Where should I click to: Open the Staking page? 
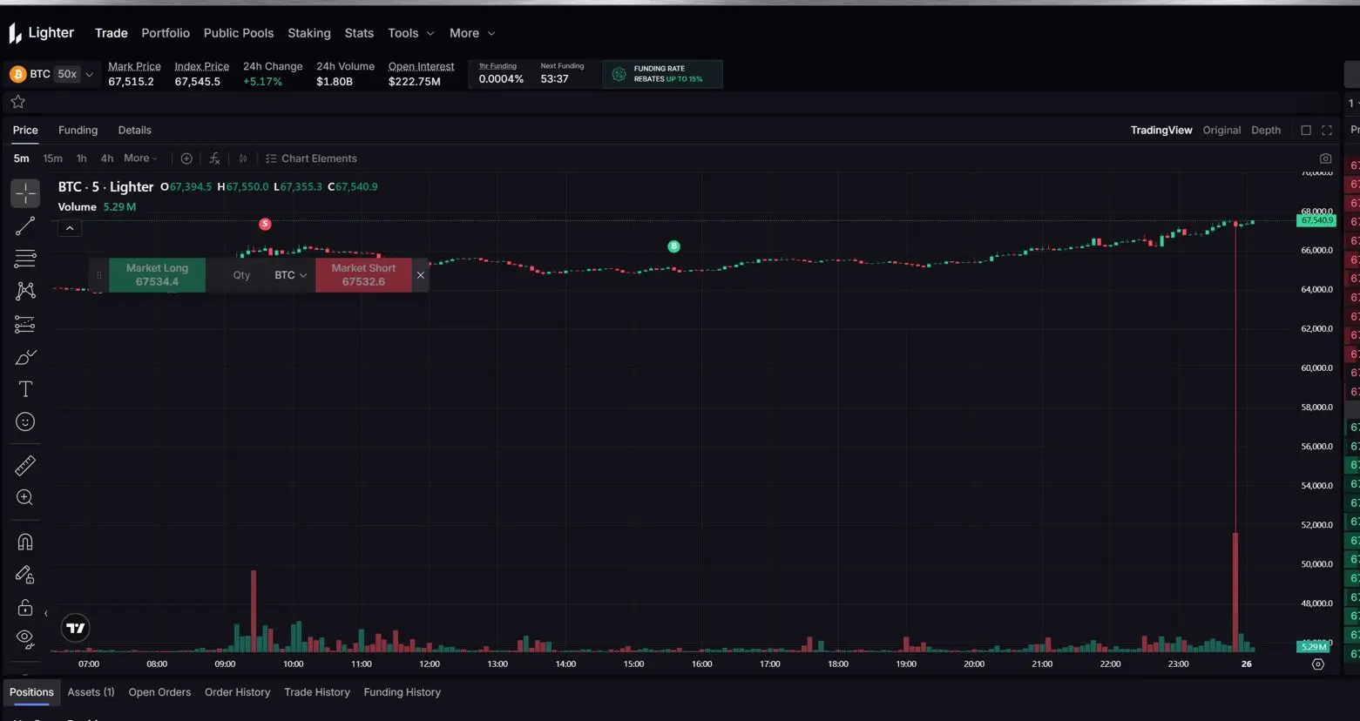click(309, 33)
